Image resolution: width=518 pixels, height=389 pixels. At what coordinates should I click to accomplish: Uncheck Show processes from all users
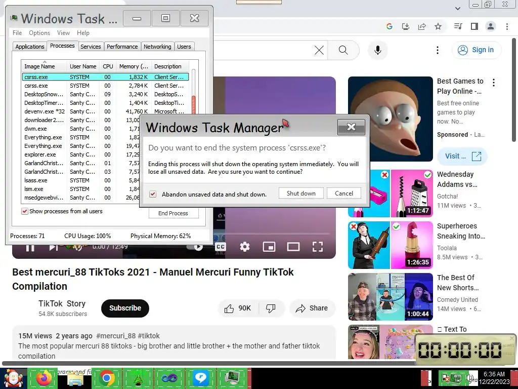tap(24, 211)
